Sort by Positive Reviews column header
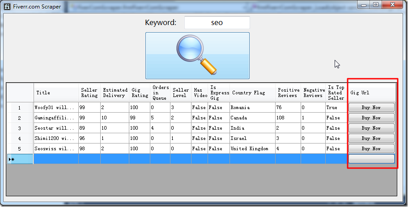 288,93
